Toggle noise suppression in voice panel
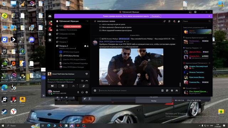 pos(82,81)
